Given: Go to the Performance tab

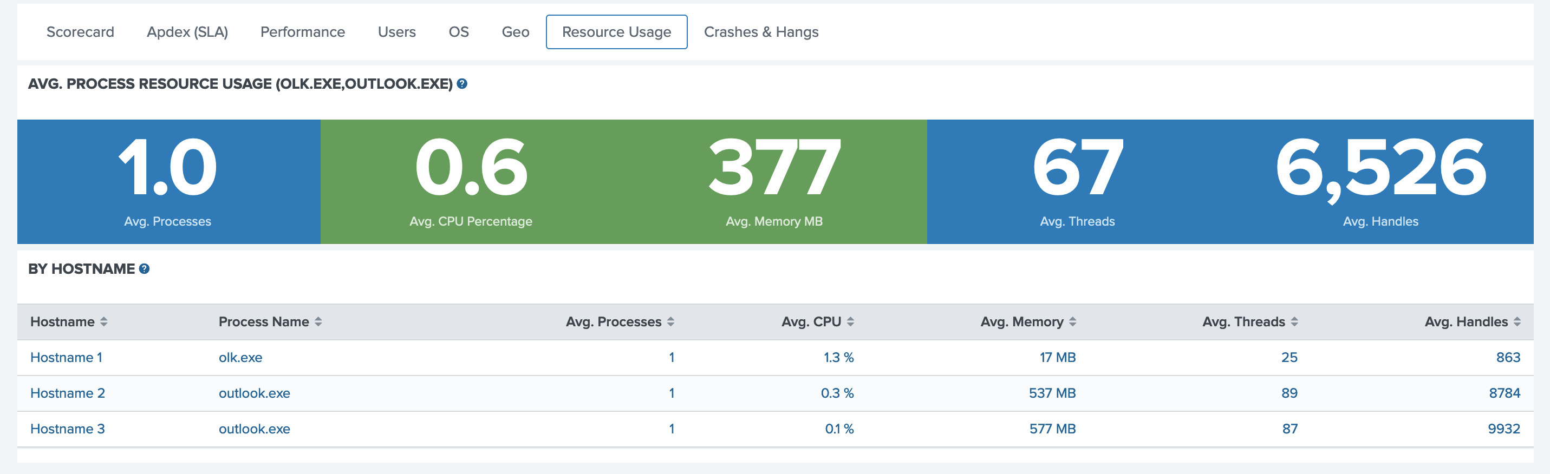Looking at the screenshot, I should (302, 32).
